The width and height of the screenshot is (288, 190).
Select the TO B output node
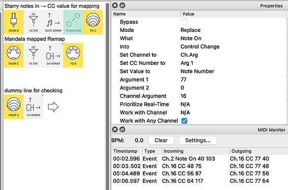pos(73,55)
